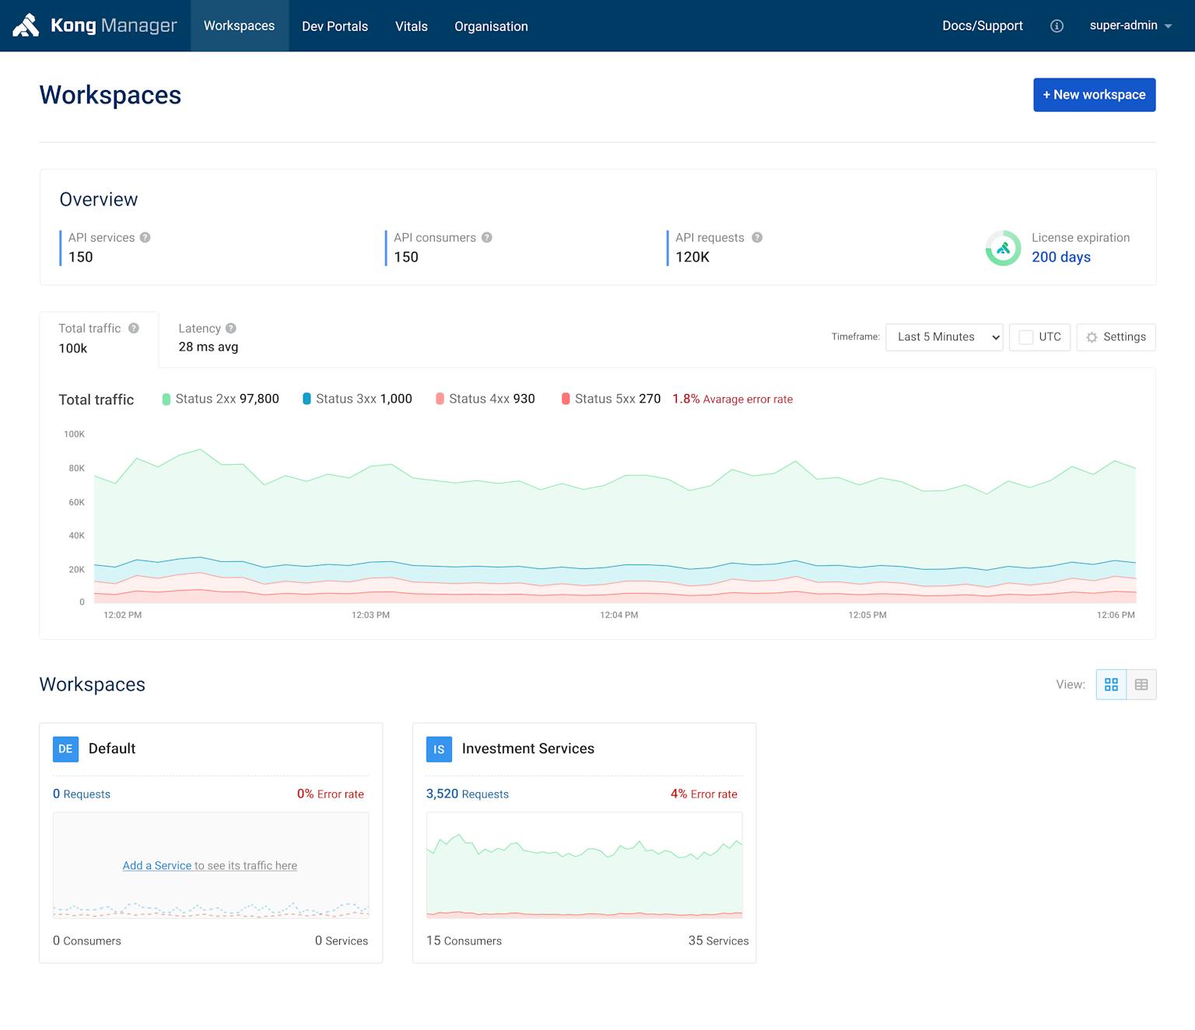Click the New workspace button
The width and height of the screenshot is (1195, 1030).
pyautogui.click(x=1094, y=95)
